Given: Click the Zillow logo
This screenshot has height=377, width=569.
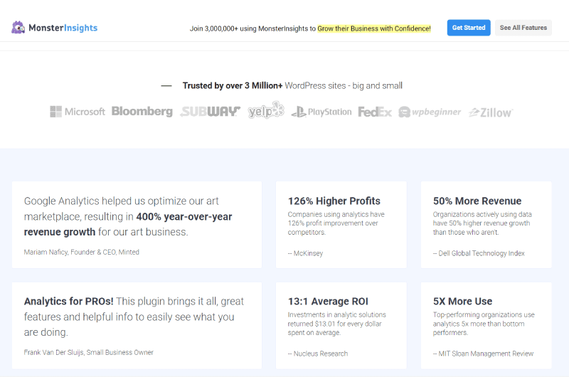Looking at the screenshot, I should point(491,112).
